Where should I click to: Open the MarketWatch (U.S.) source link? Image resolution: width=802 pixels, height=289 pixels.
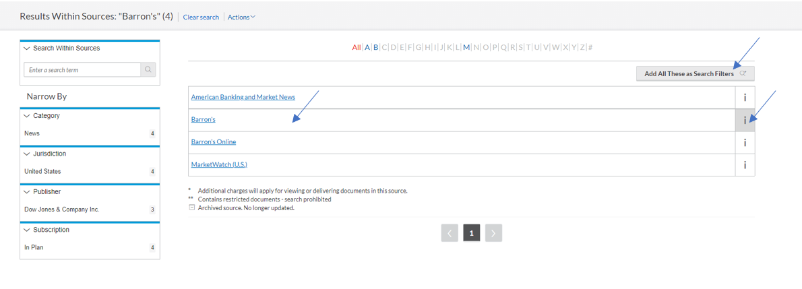tap(219, 164)
